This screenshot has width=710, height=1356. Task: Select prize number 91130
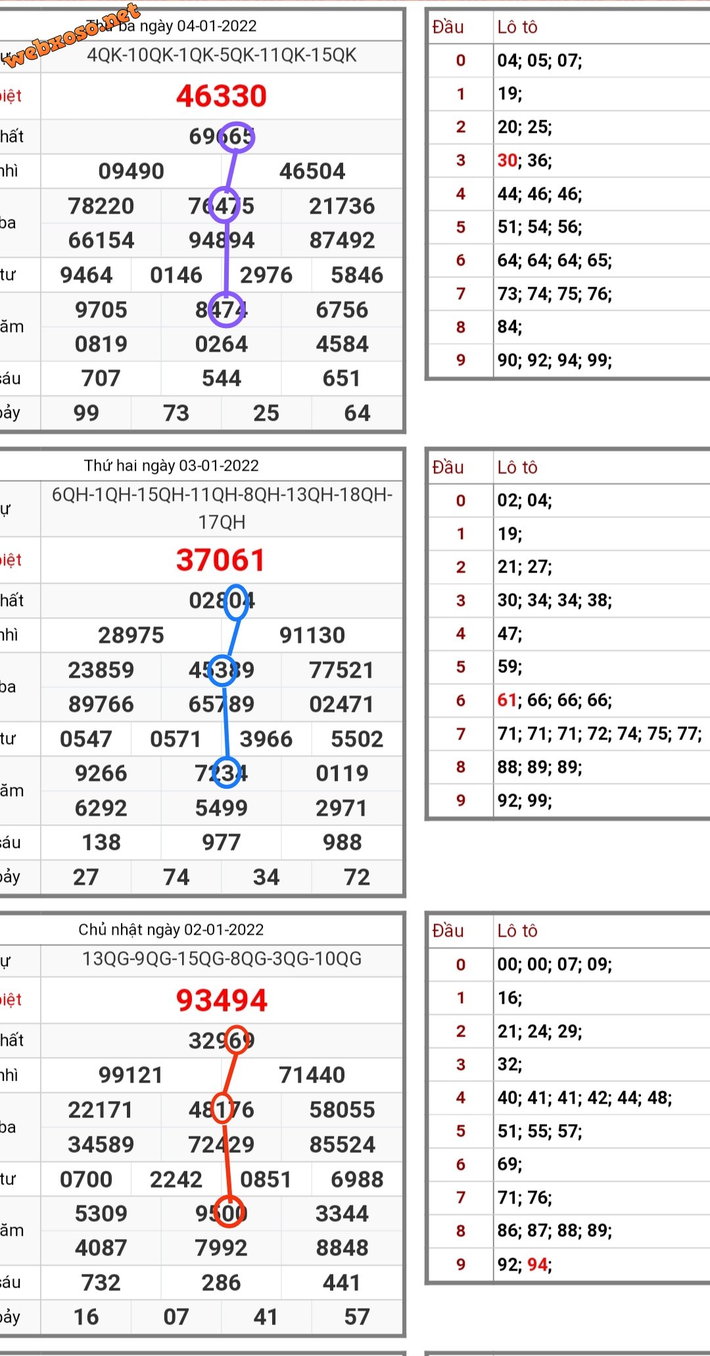point(312,636)
